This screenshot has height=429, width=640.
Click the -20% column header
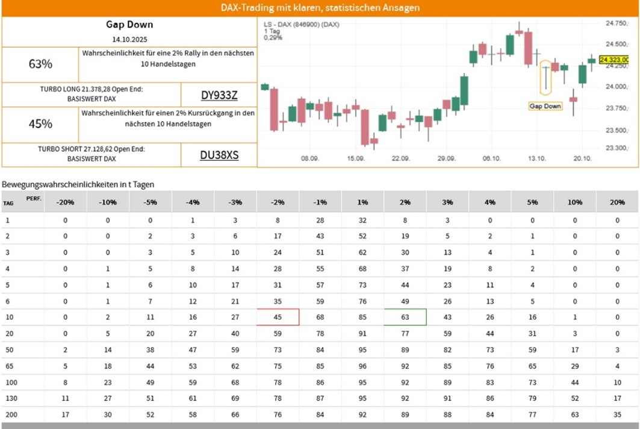coord(65,202)
